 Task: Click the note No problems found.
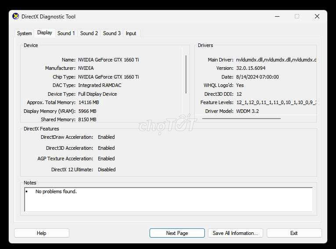[56, 191]
